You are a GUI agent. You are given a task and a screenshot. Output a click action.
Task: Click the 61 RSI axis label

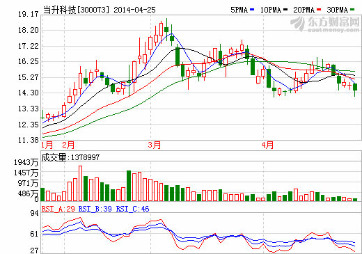[x=34, y=234]
